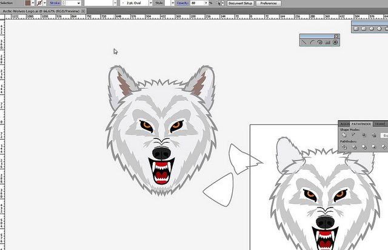Select the Spiral tool

(x=319, y=42)
